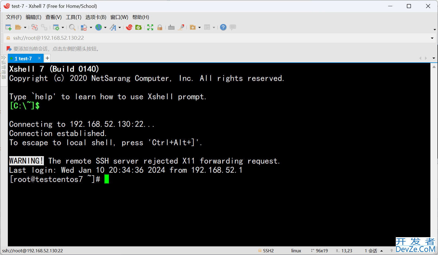Create a new session with the toolbar icon
Viewport: 438px width, 255px height.
pyautogui.click(x=8, y=27)
